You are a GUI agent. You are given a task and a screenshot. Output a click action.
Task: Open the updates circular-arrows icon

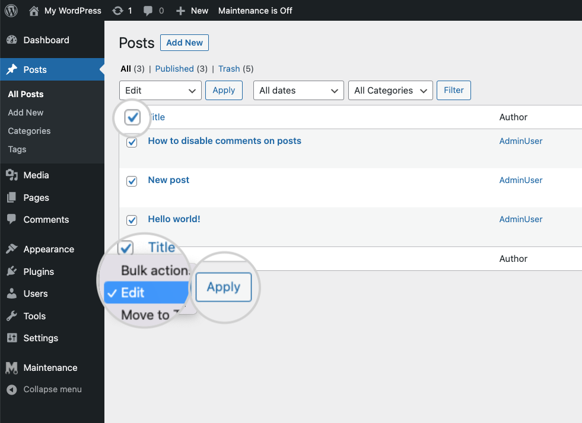[x=117, y=11]
